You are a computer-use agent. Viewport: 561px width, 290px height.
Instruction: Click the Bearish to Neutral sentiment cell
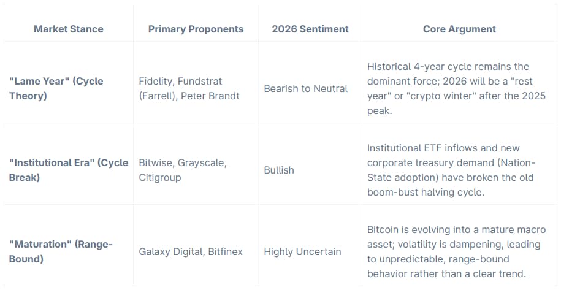pos(305,88)
